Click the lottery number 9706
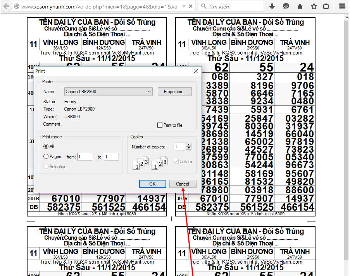The width and height of the screenshot is (350, 276). [302, 86]
